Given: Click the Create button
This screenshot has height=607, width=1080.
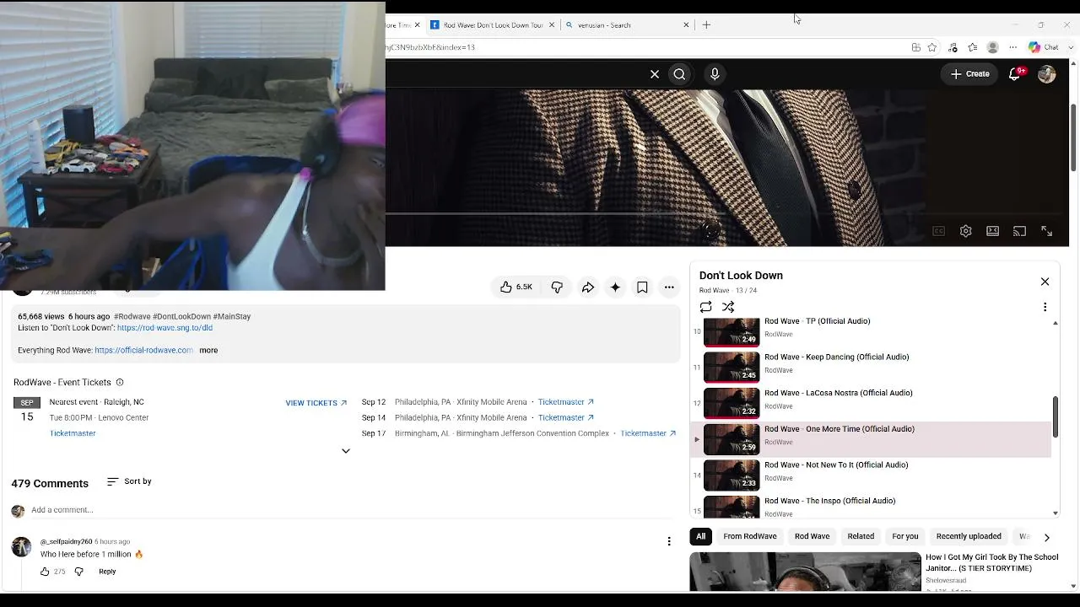Looking at the screenshot, I should coord(969,74).
